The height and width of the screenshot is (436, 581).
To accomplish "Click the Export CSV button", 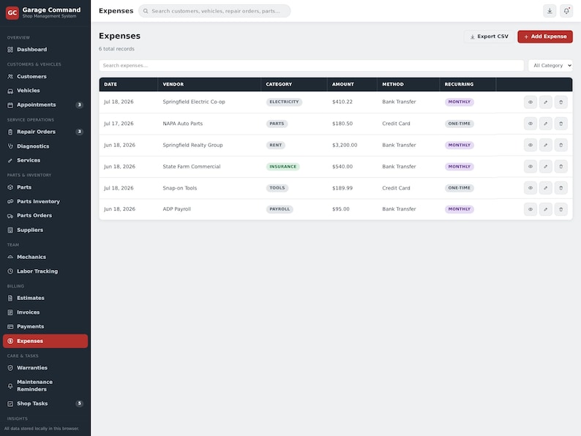I will (489, 37).
